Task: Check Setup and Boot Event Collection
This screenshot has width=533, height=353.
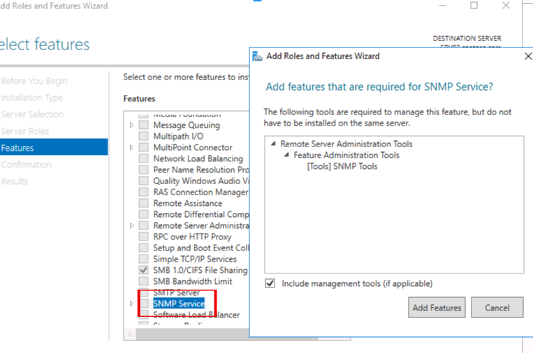Action: click(143, 248)
